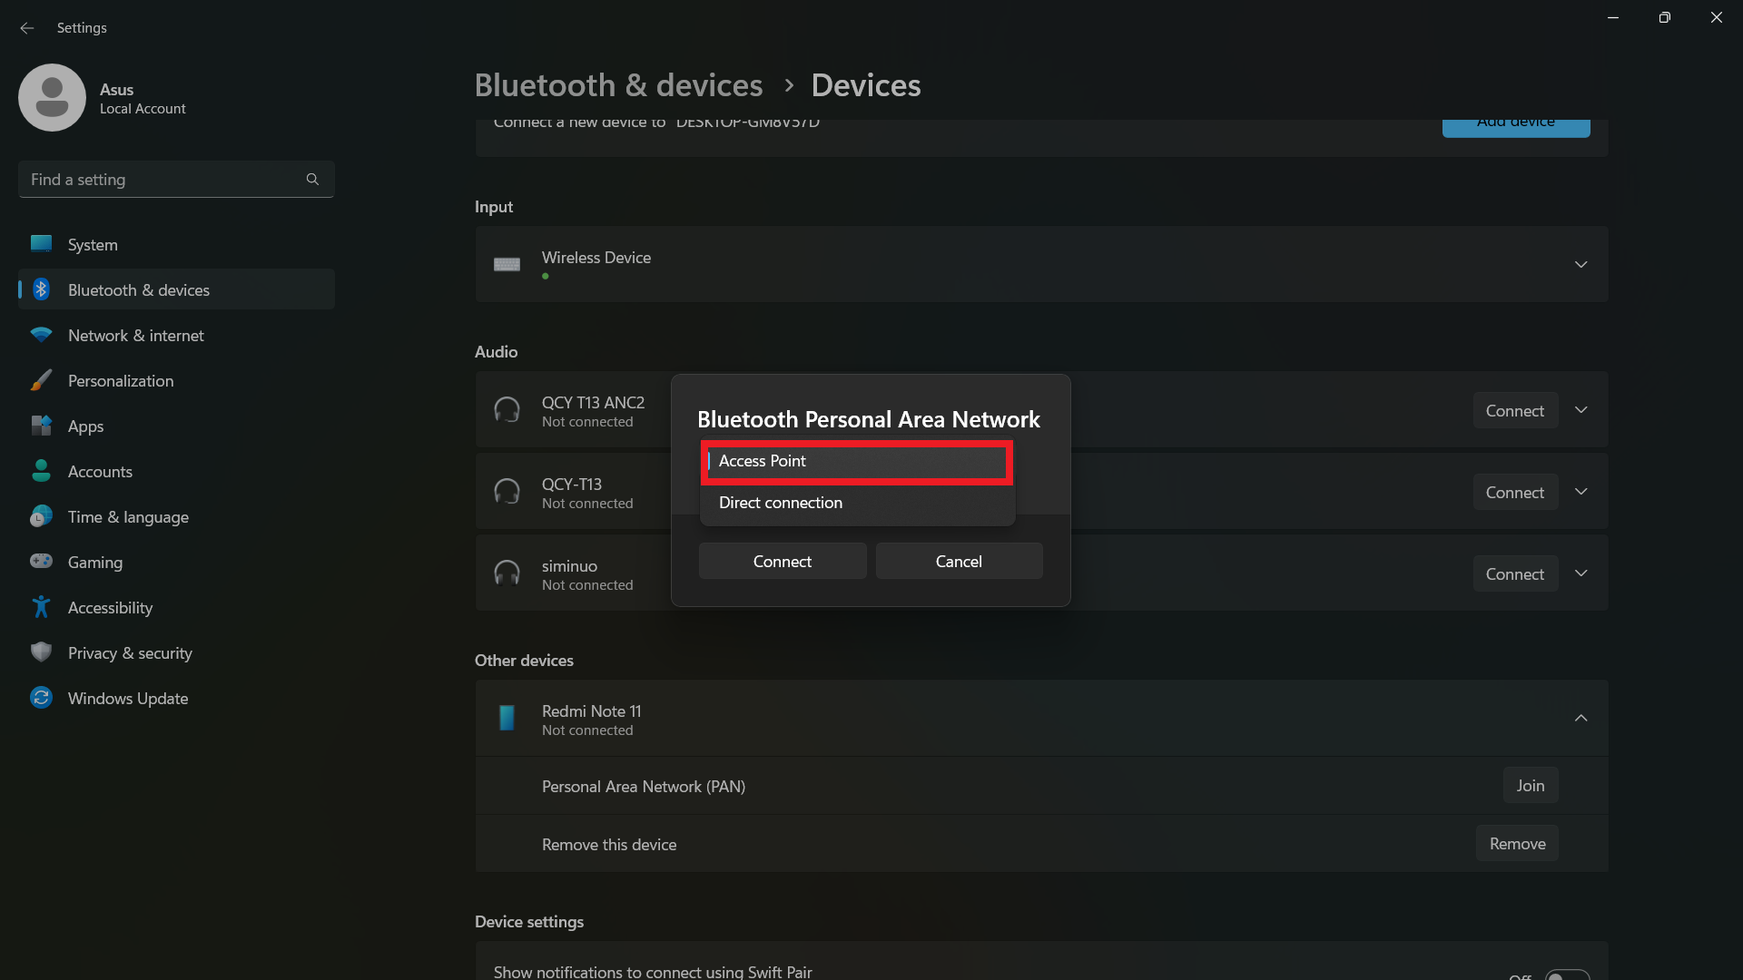Minimize the Settings window

(1613, 17)
